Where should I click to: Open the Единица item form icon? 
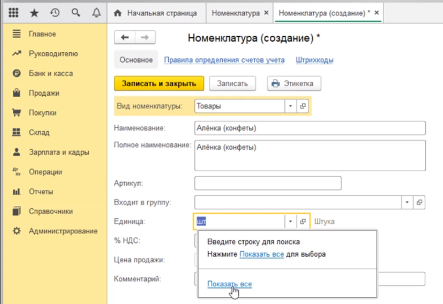pos(302,222)
